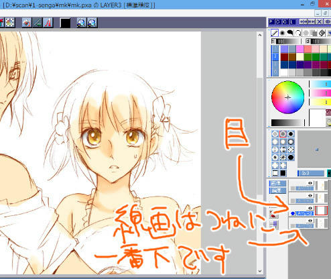Image resolution: width=331 pixels, height=279 pixels.
Task: Select the eraser diamond tool
Action: 322,33
